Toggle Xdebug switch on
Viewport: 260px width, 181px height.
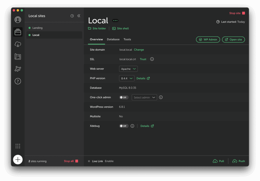(124, 126)
